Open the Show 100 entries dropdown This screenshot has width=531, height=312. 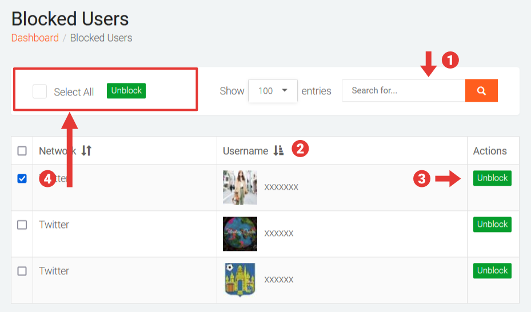pyautogui.click(x=273, y=91)
